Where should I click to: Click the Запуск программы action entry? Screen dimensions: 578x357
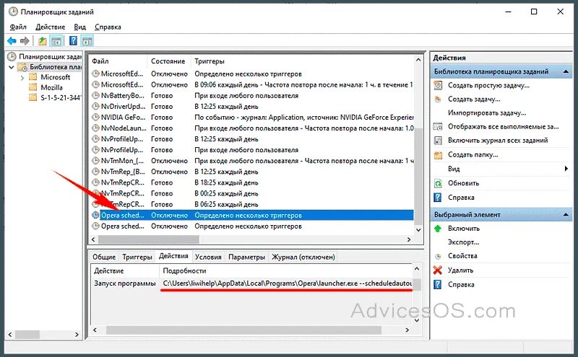tap(124, 283)
